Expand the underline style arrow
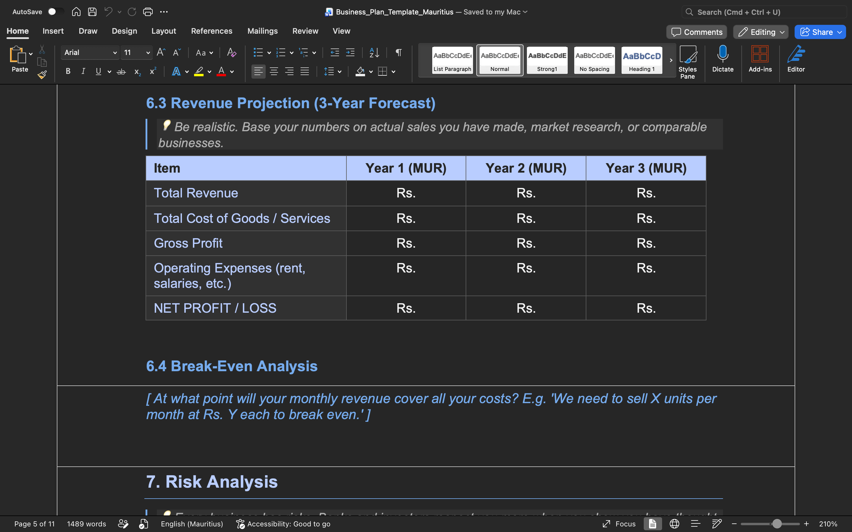Screen dimensions: 852x532 [109, 72]
